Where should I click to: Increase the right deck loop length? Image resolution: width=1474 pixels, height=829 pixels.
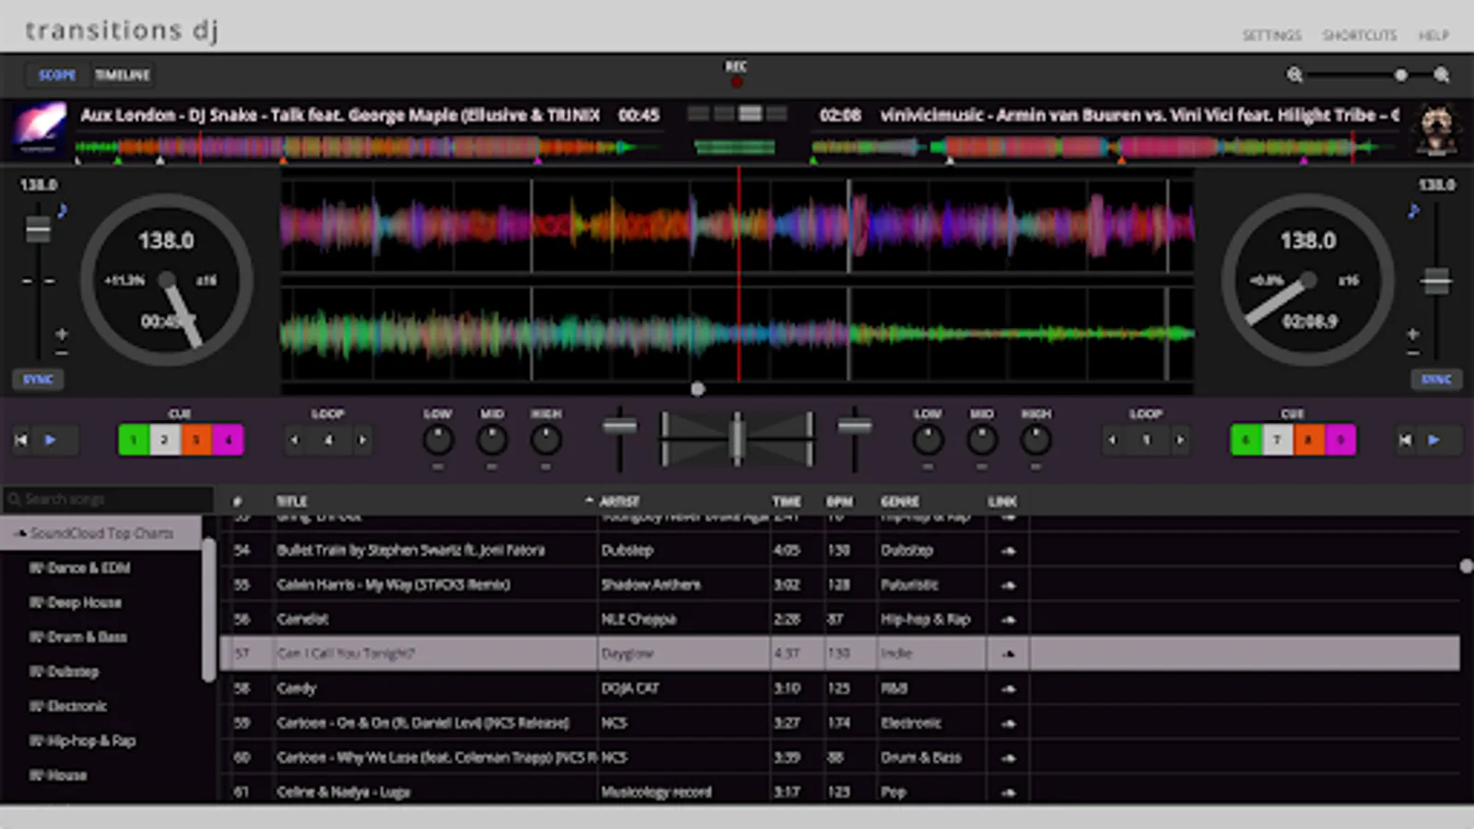[x=1180, y=440]
